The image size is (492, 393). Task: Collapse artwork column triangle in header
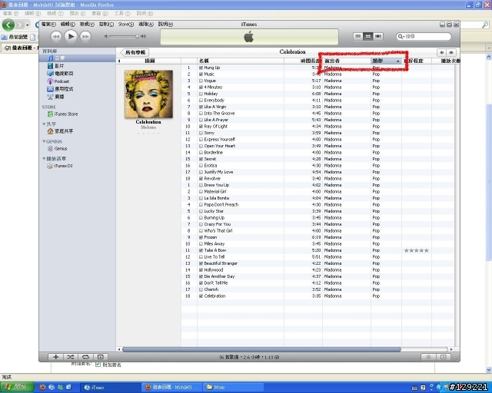[x=119, y=61]
